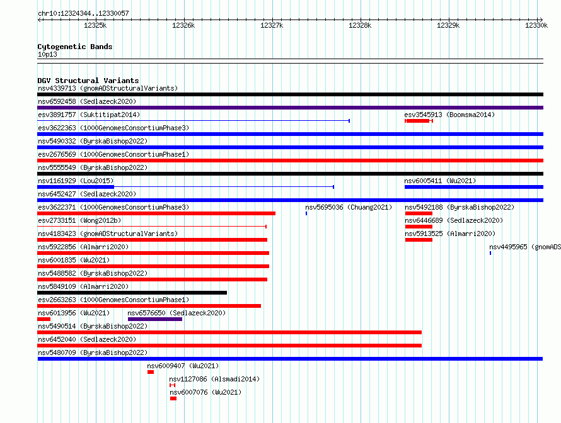The image size is (561, 423).
Task: Open the nsv1127086 Alsmadi2014 label
Action: pyautogui.click(x=214, y=379)
